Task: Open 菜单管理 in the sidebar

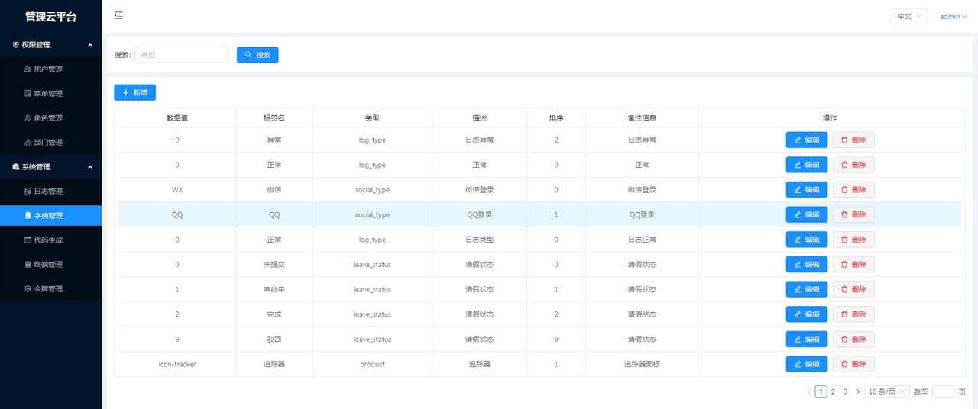Action: 50,94
